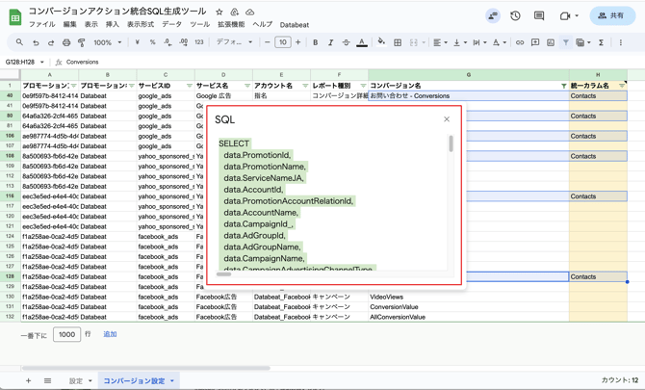This screenshot has width=645, height=390.
Task: Click the insert link icon
Action: [x=520, y=42]
